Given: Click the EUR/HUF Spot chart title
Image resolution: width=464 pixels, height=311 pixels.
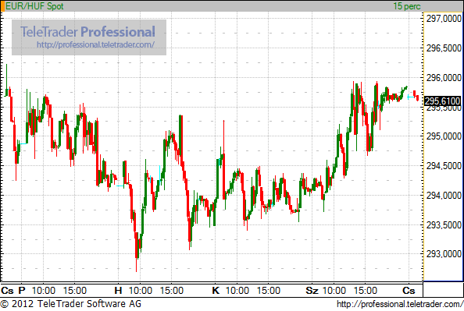Looking at the screenshot, I should click(x=34, y=6).
